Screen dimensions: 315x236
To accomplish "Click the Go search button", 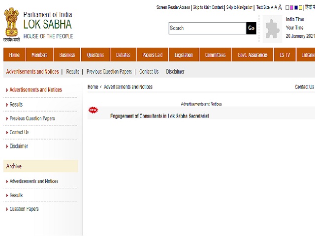I will 251,28.
